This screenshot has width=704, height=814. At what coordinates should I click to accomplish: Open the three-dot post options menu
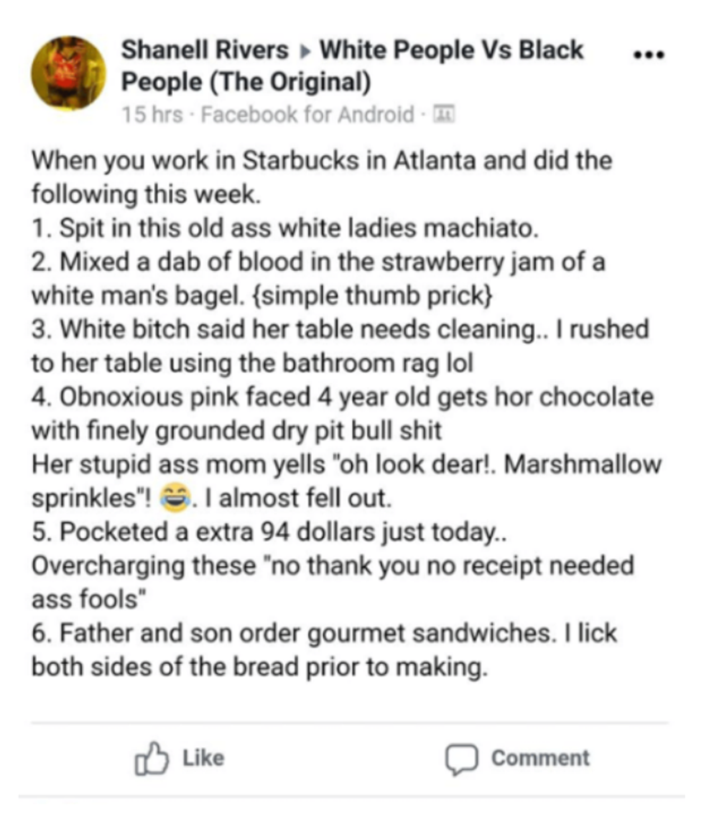[649, 54]
